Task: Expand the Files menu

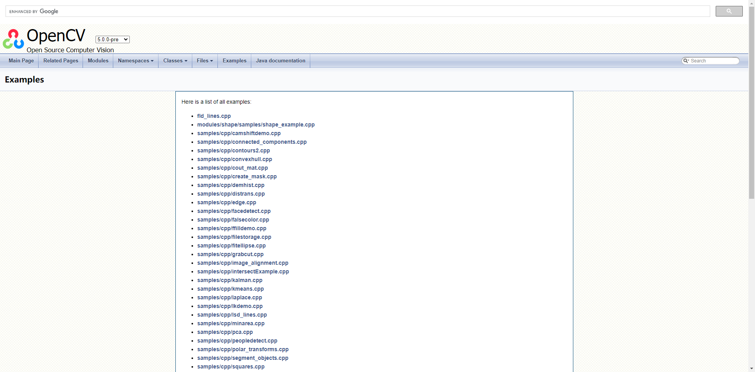Action: tap(205, 61)
